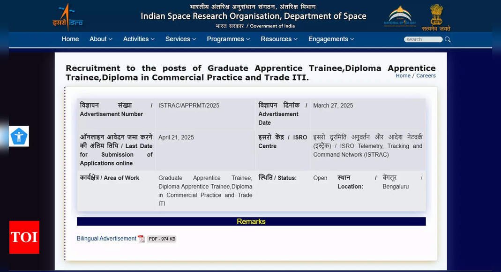501x272 pixels.
Task: Click the Bengaluru location text
Action: (396, 187)
